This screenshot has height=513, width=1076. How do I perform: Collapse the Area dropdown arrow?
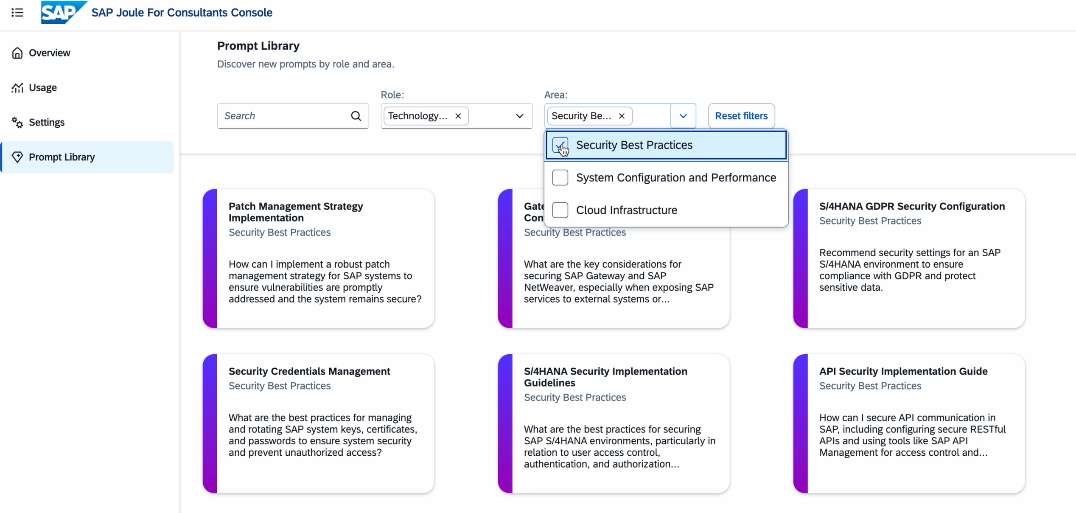[683, 116]
